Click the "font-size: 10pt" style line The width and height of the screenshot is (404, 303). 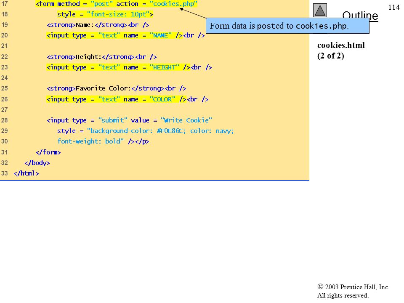[x=105, y=14]
